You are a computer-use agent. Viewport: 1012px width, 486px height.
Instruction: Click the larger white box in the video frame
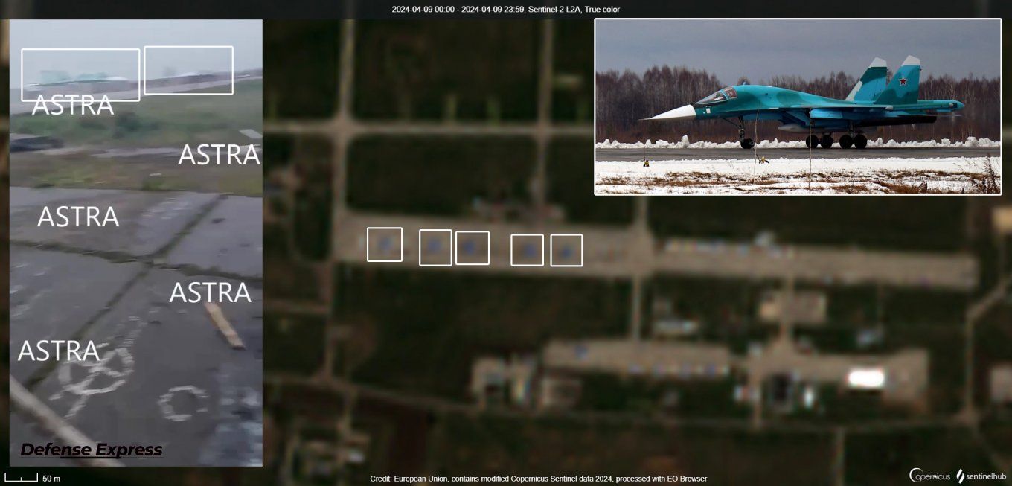coord(80,74)
